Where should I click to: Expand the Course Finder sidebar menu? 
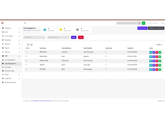[11, 36]
